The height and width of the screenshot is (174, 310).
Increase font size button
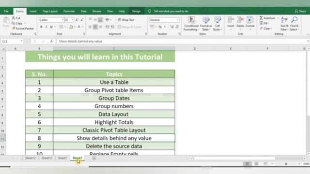click(x=77, y=20)
